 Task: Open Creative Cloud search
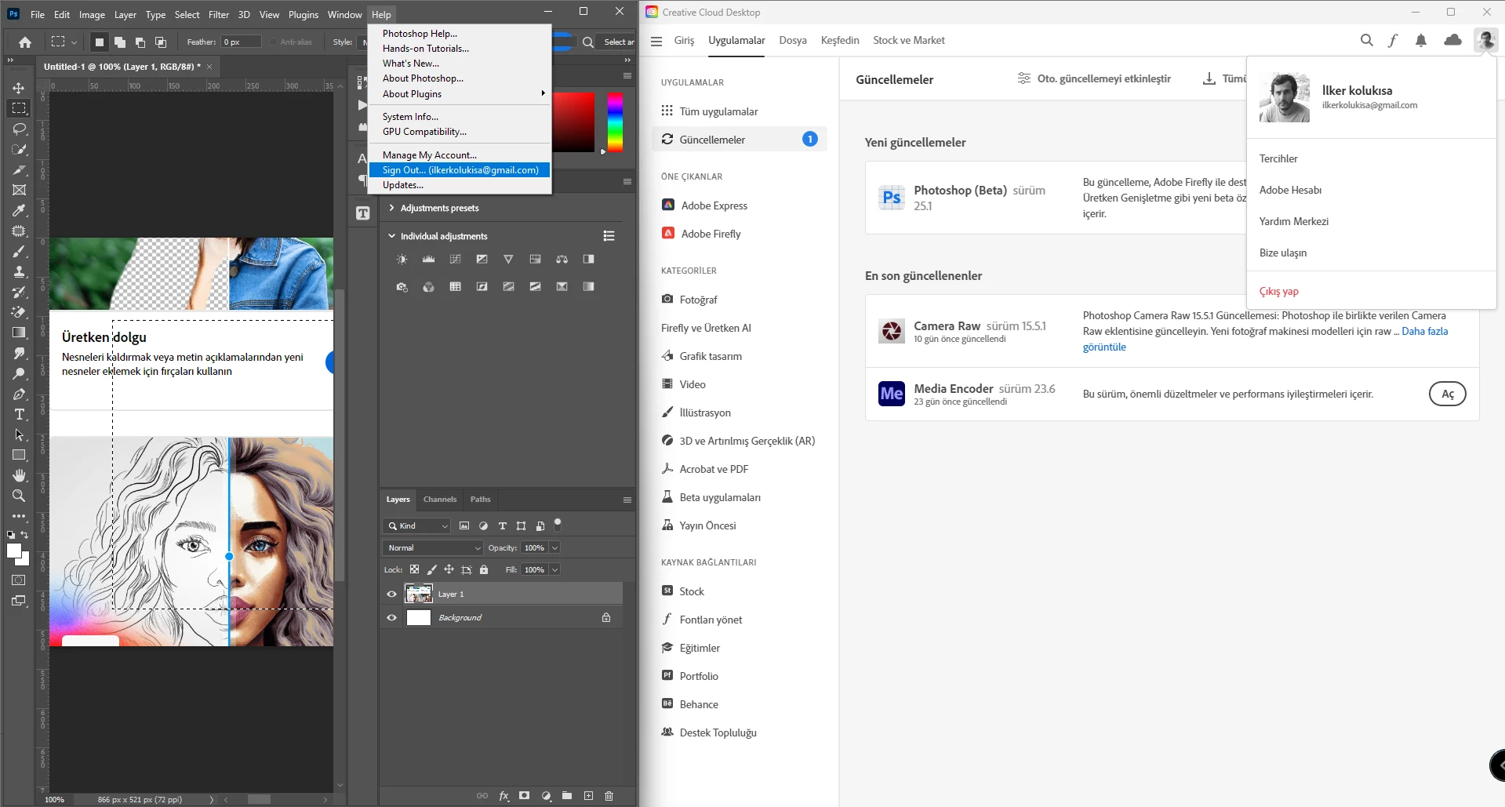click(x=1366, y=40)
